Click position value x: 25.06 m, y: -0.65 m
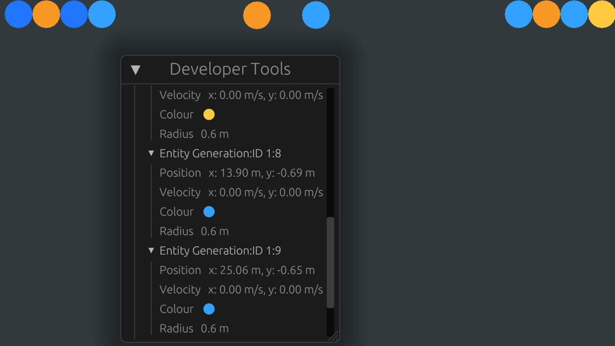The image size is (615, 346). coord(261,270)
